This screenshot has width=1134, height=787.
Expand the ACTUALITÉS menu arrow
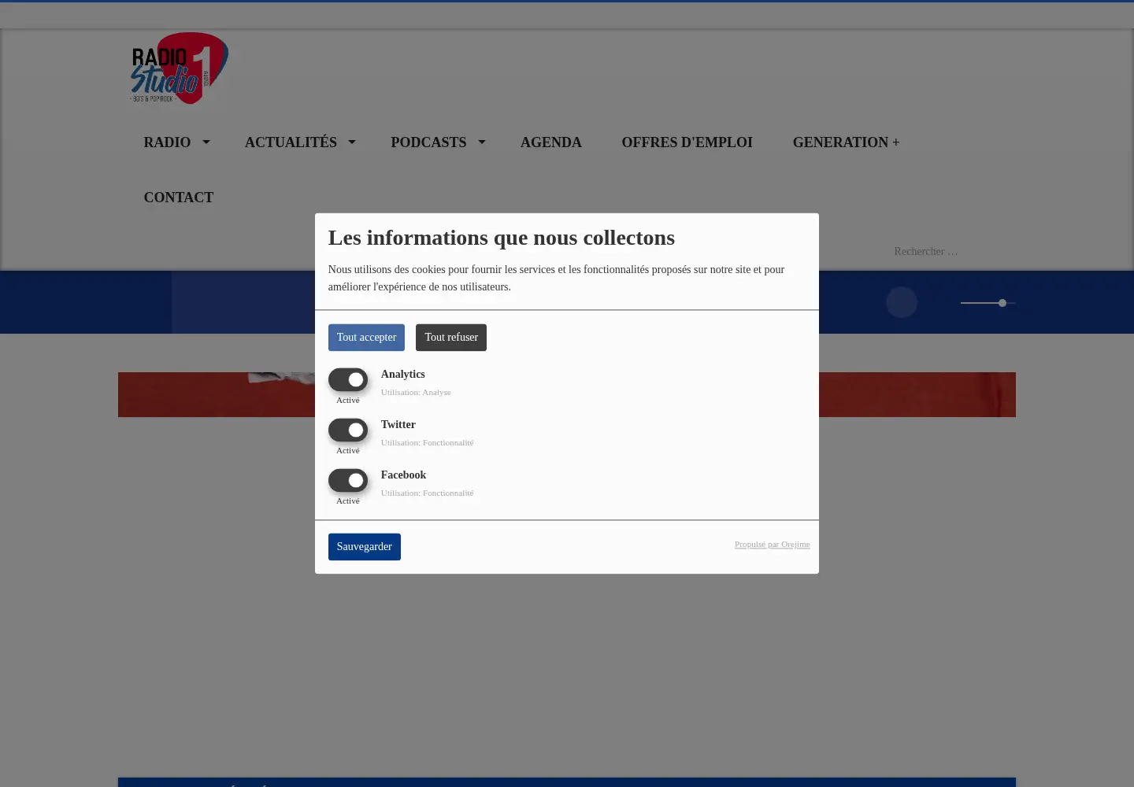click(x=352, y=142)
